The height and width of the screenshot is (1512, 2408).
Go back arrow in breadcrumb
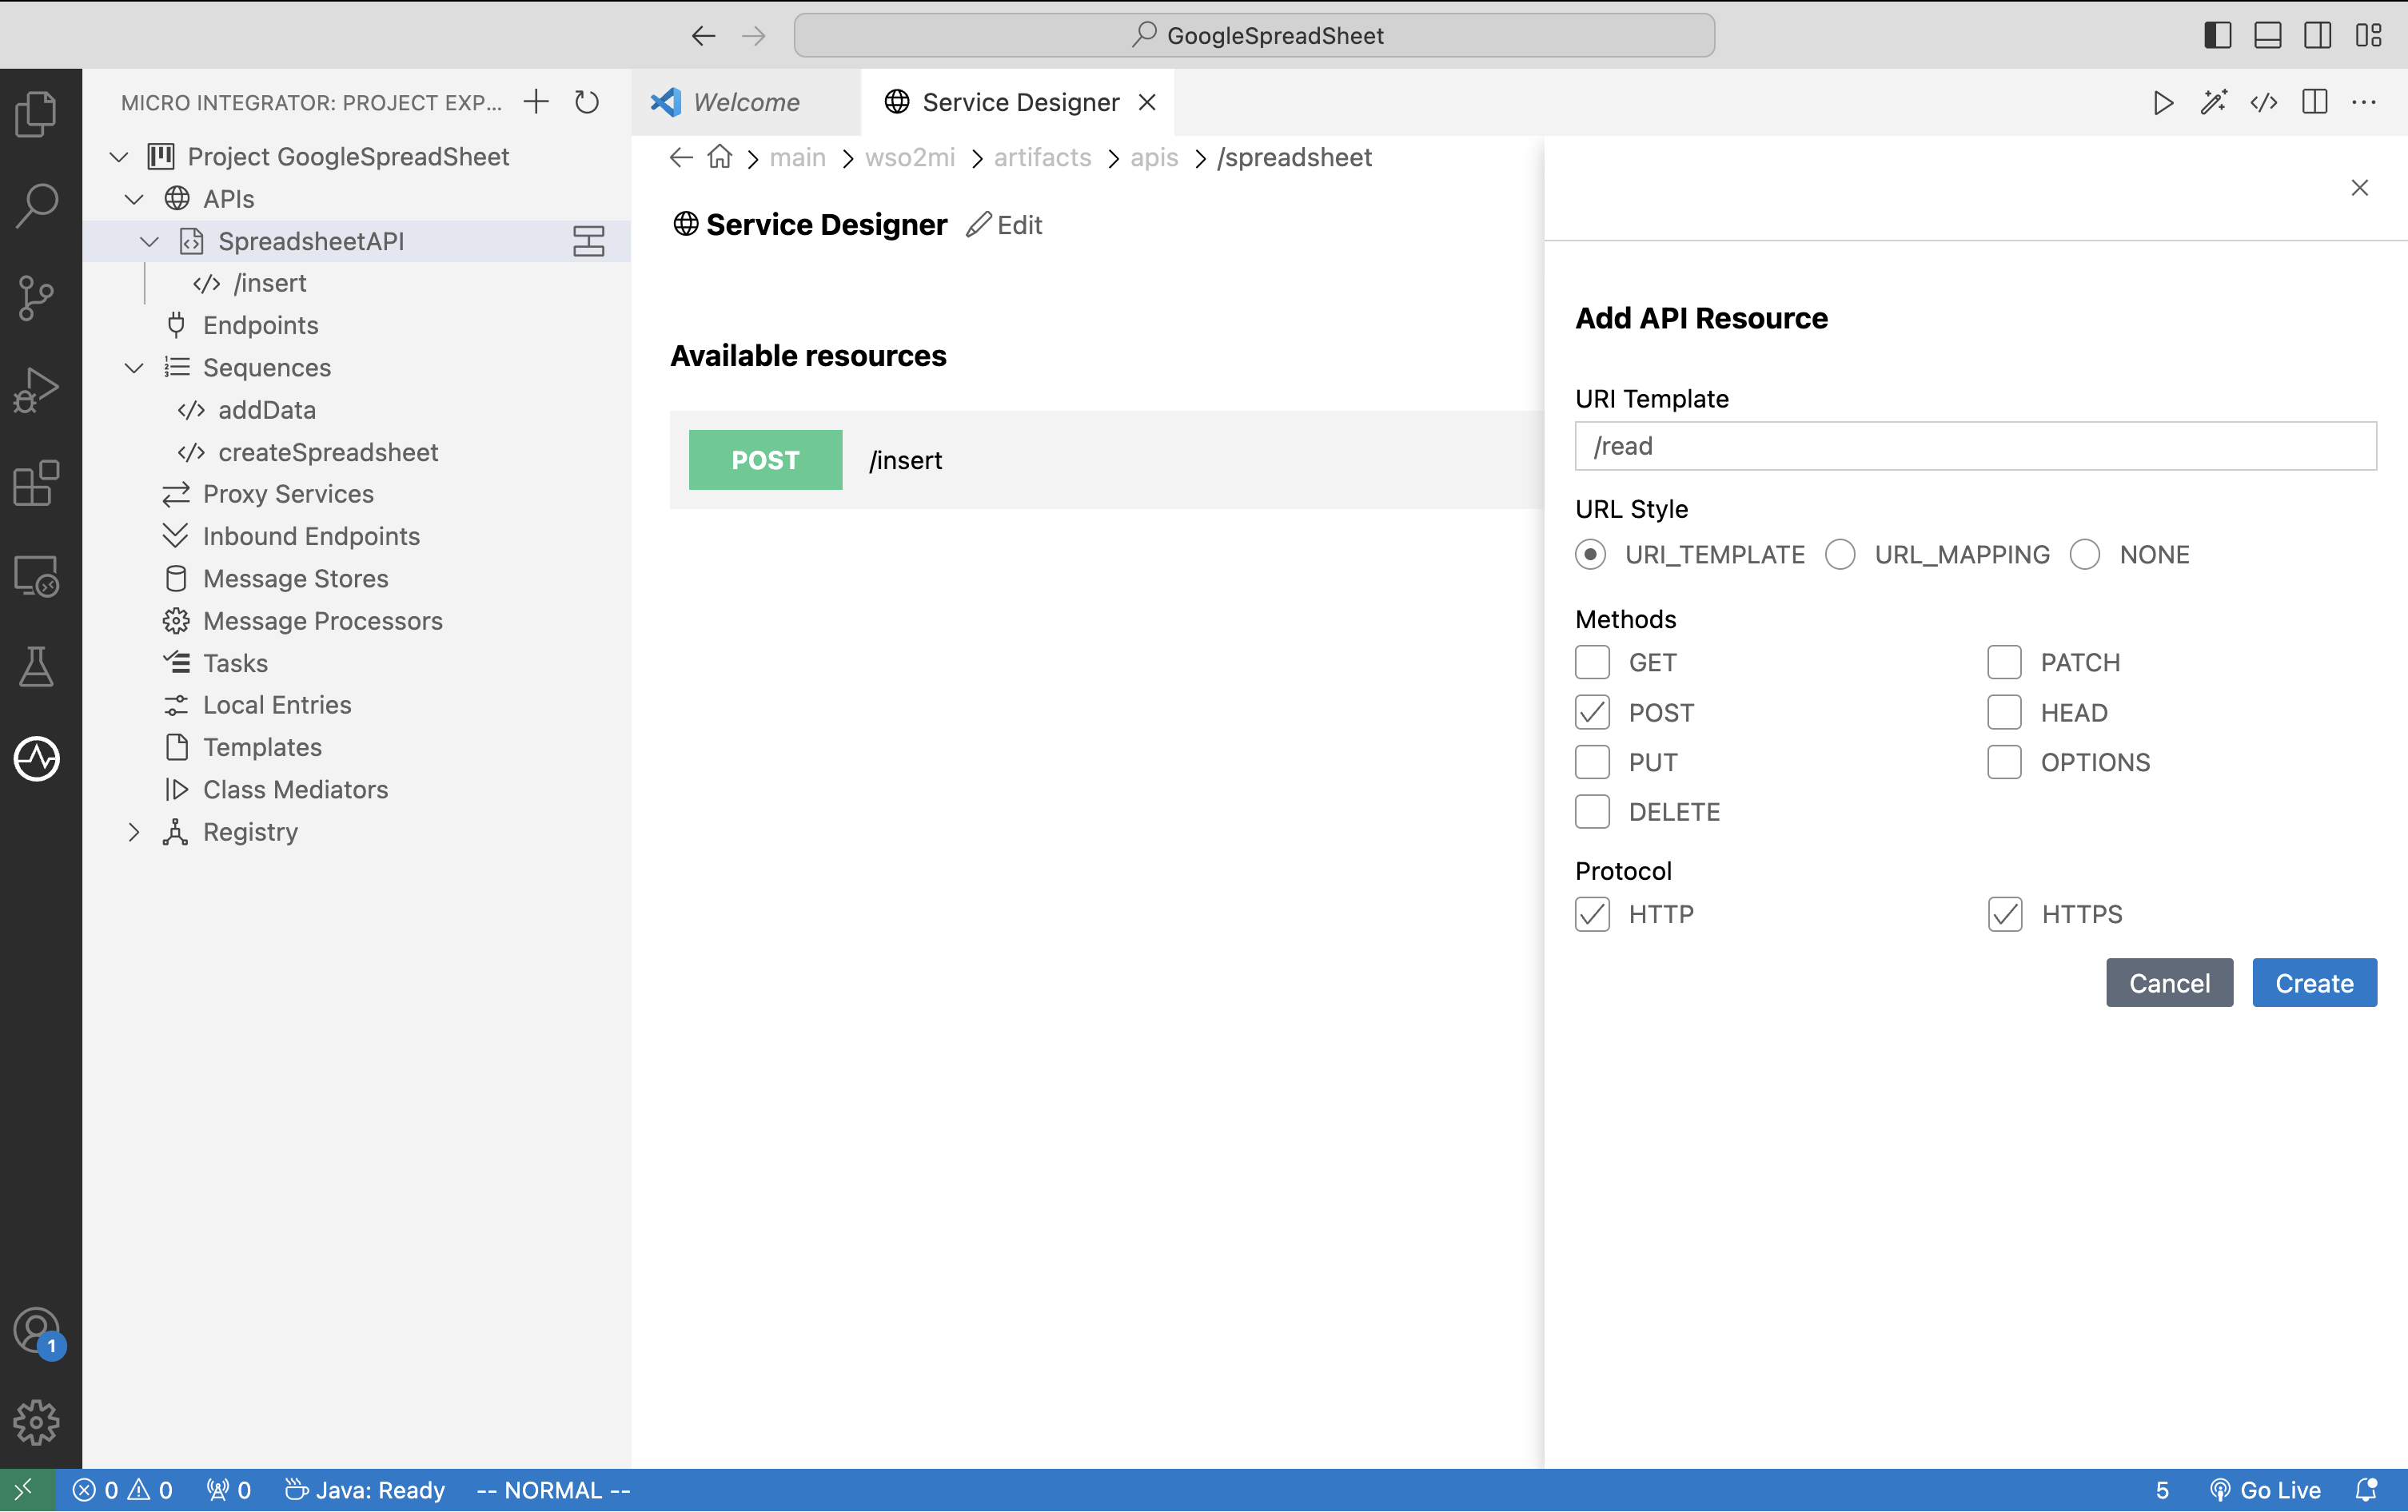point(681,157)
